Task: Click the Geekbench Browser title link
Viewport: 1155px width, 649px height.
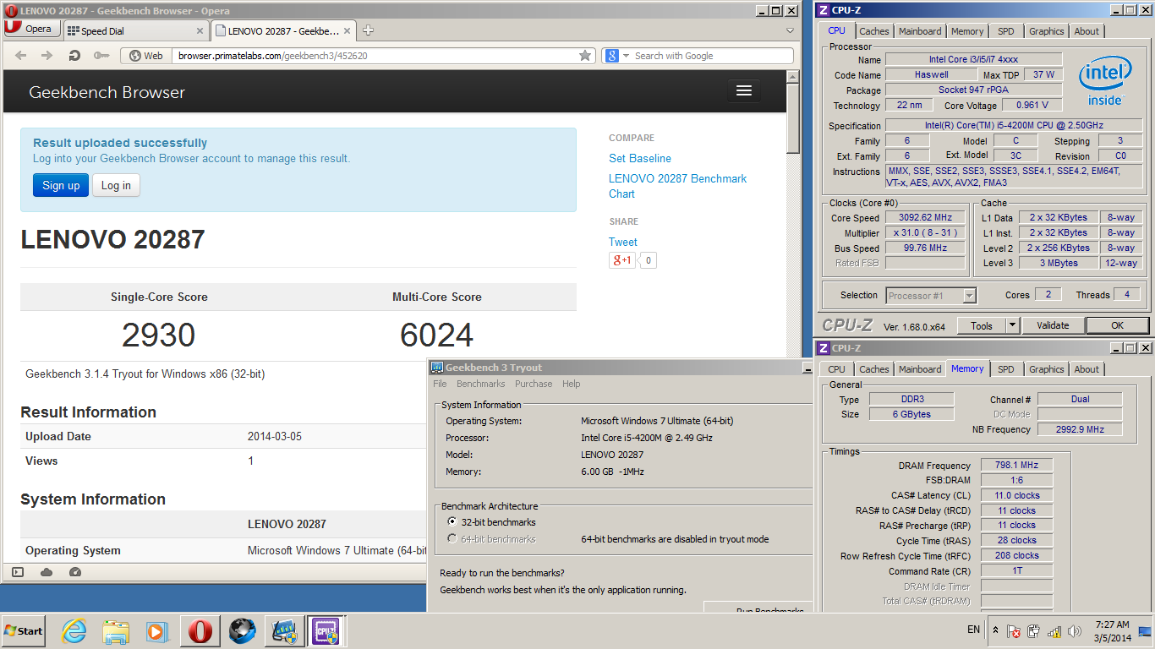Action: click(x=107, y=92)
